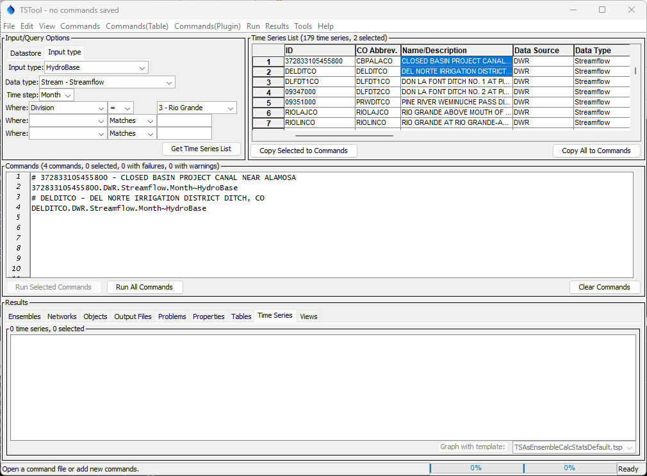Click the first 0% progress bar
This screenshot has width=647, height=476.
pos(476,468)
